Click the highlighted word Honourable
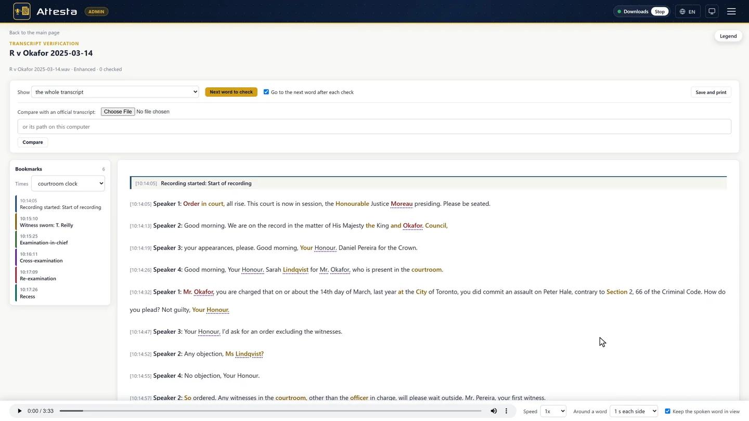This screenshot has height=421, width=749. pyautogui.click(x=352, y=204)
